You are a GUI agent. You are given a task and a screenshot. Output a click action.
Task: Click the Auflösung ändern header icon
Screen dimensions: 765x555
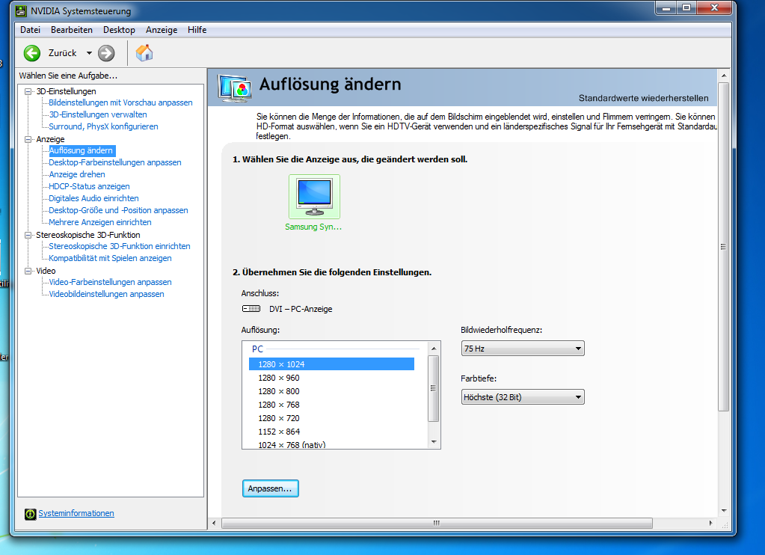click(235, 88)
